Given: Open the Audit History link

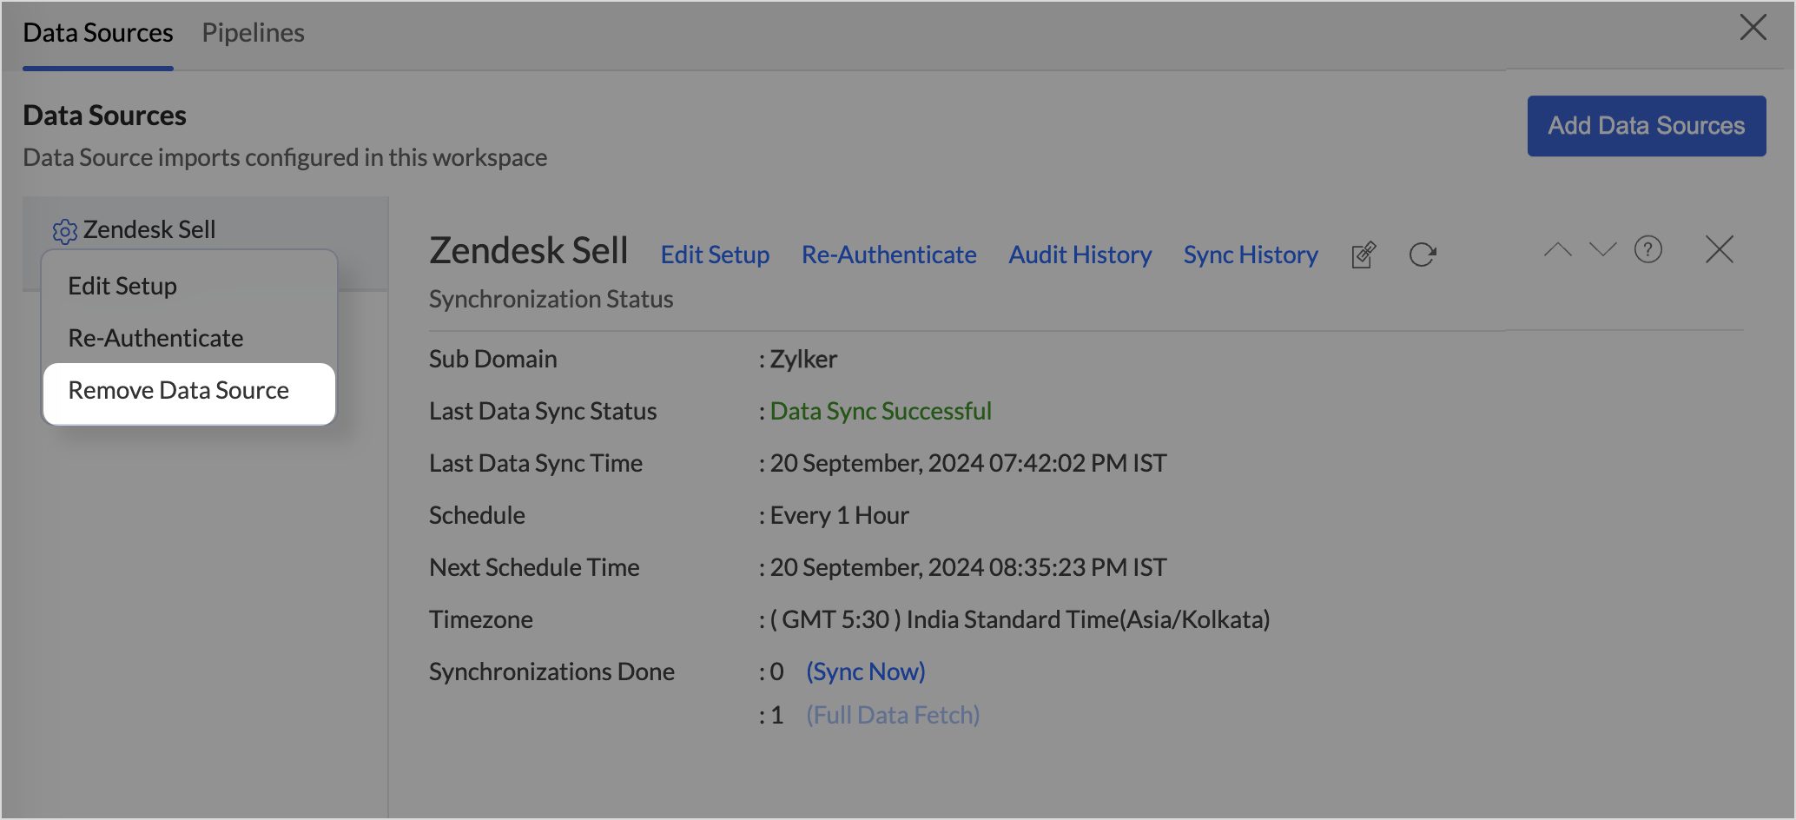Looking at the screenshot, I should click(1080, 255).
